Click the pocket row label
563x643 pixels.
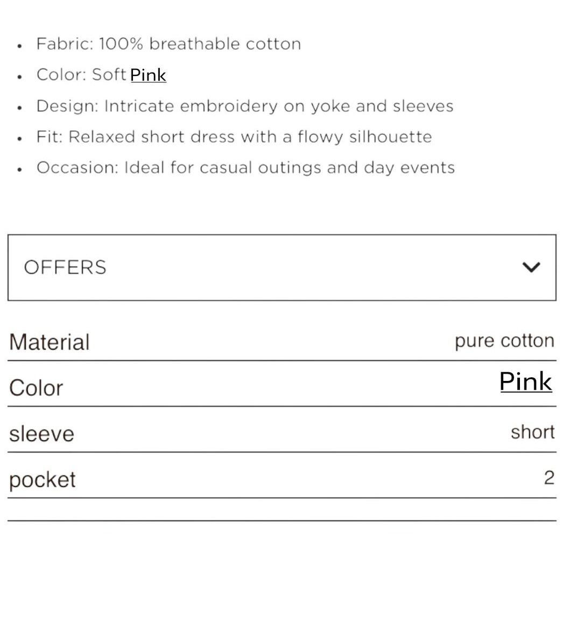43,479
